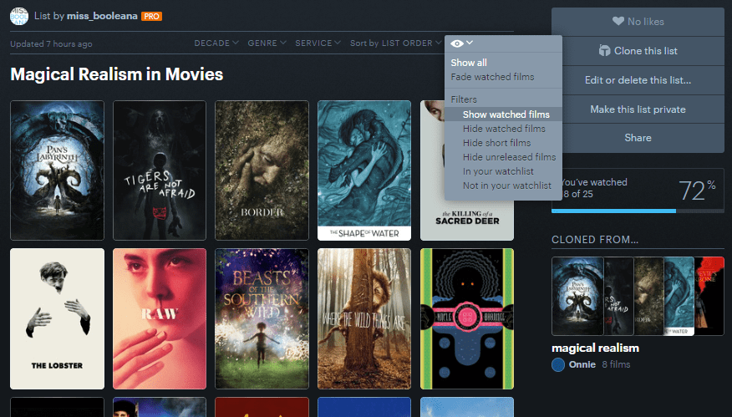The image size is (732, 417).
Task: Click the orange PRO badge
Action: [x=151, y=17]
